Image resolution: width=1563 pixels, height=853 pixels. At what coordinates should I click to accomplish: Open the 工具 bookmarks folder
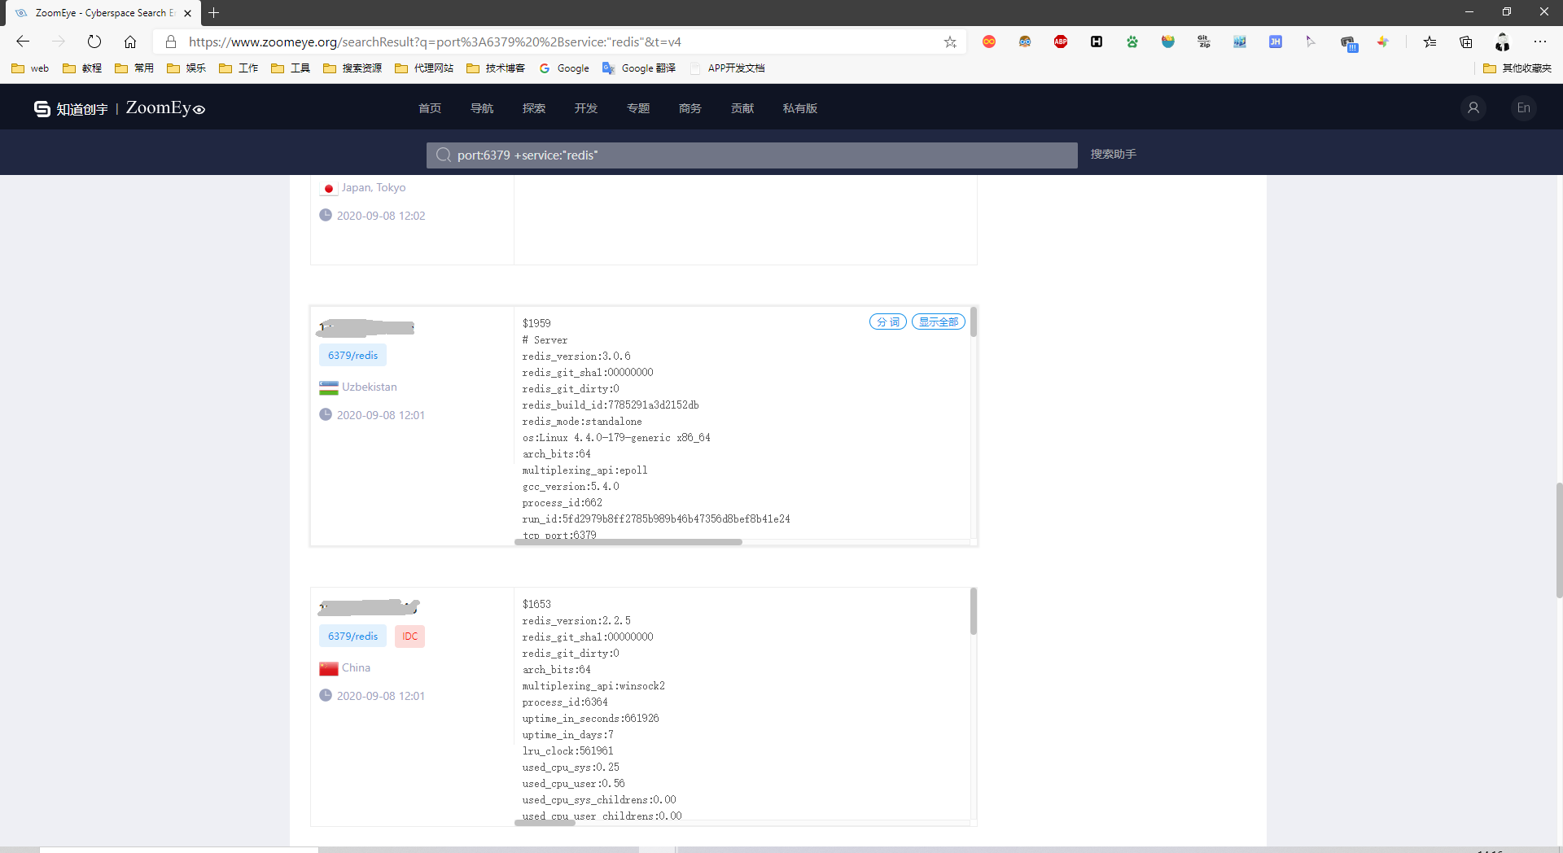coord(291,68)
